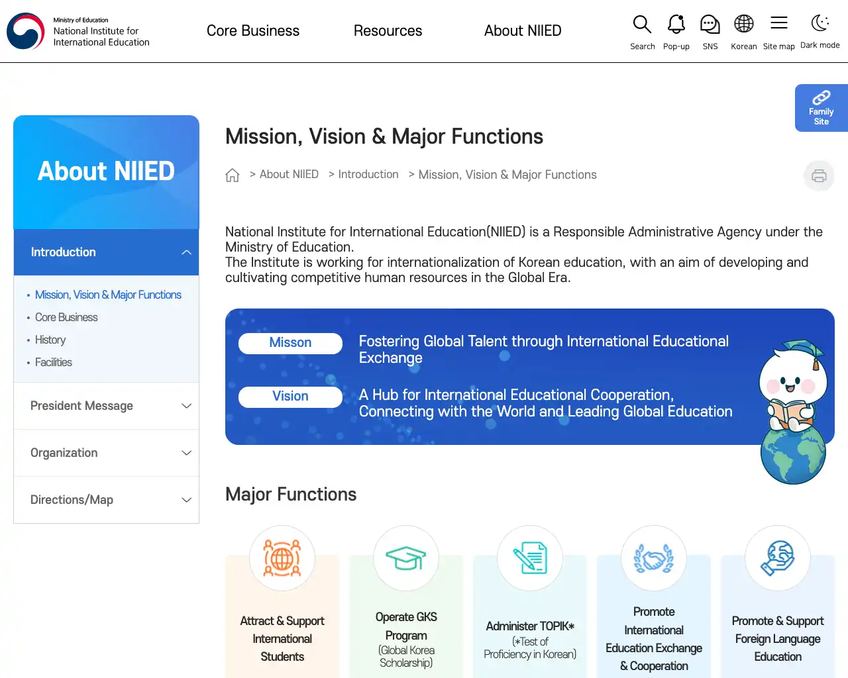Click the Mission, Vision & Major Functions breadcrumb

(x=507, y=175)
